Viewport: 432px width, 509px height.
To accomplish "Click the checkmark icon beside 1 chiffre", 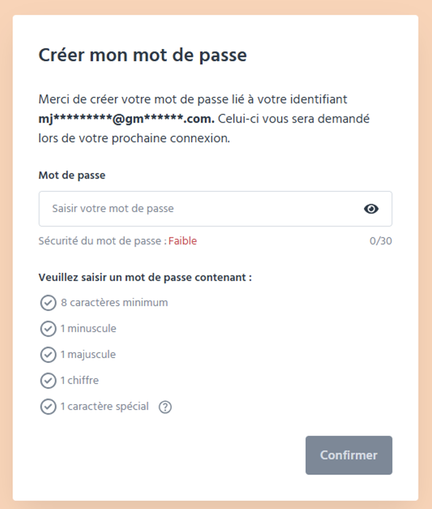I will [48, 380].
